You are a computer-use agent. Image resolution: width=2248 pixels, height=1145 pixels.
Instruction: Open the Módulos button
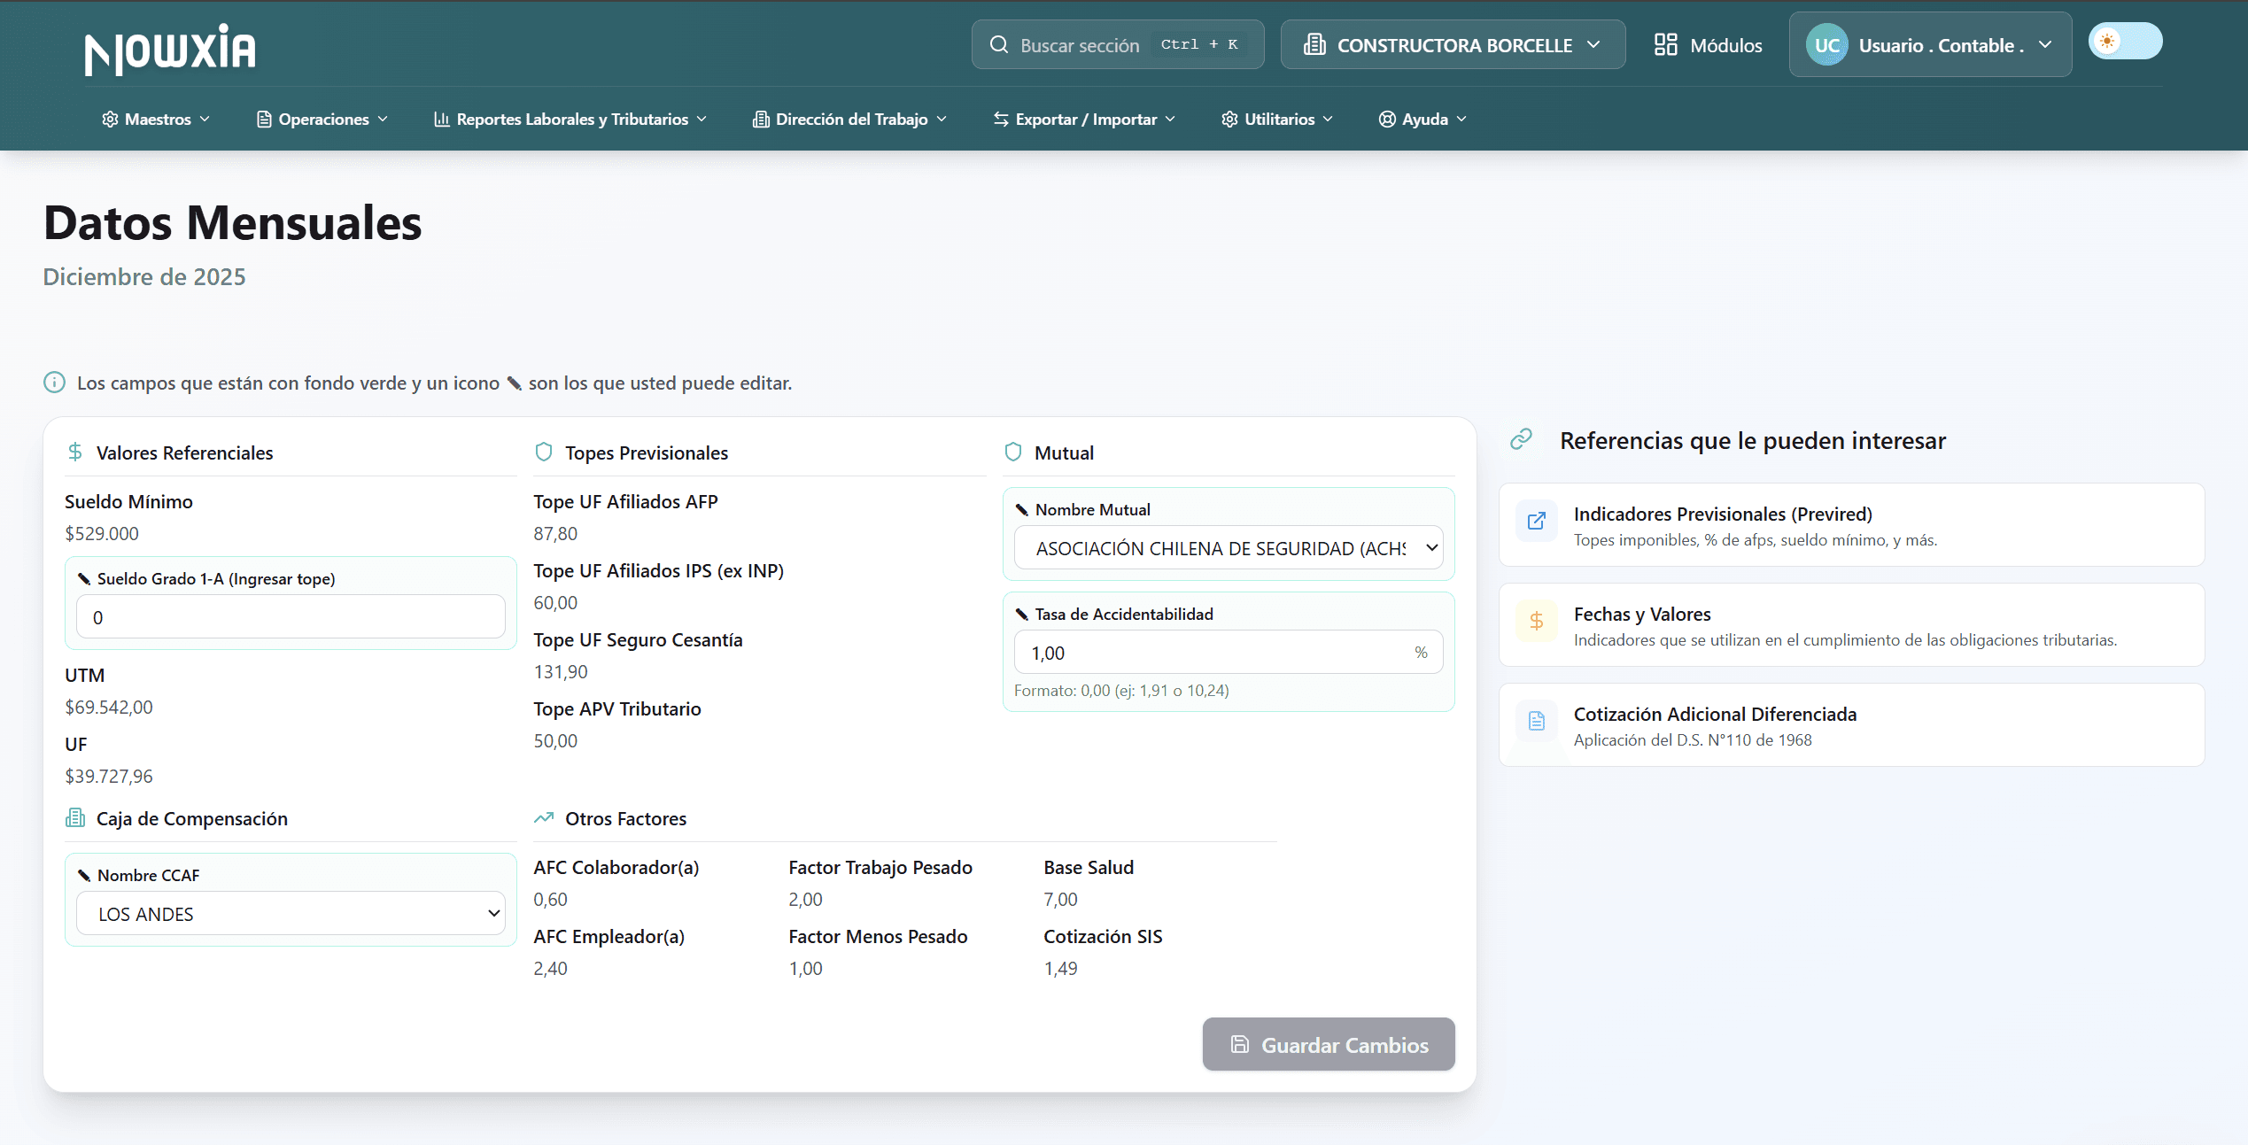(x=1708, y=44)
